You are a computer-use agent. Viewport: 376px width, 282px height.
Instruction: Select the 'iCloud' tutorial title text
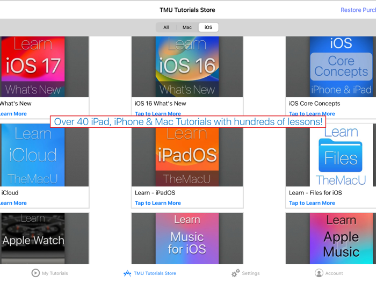tap(10, 193)
